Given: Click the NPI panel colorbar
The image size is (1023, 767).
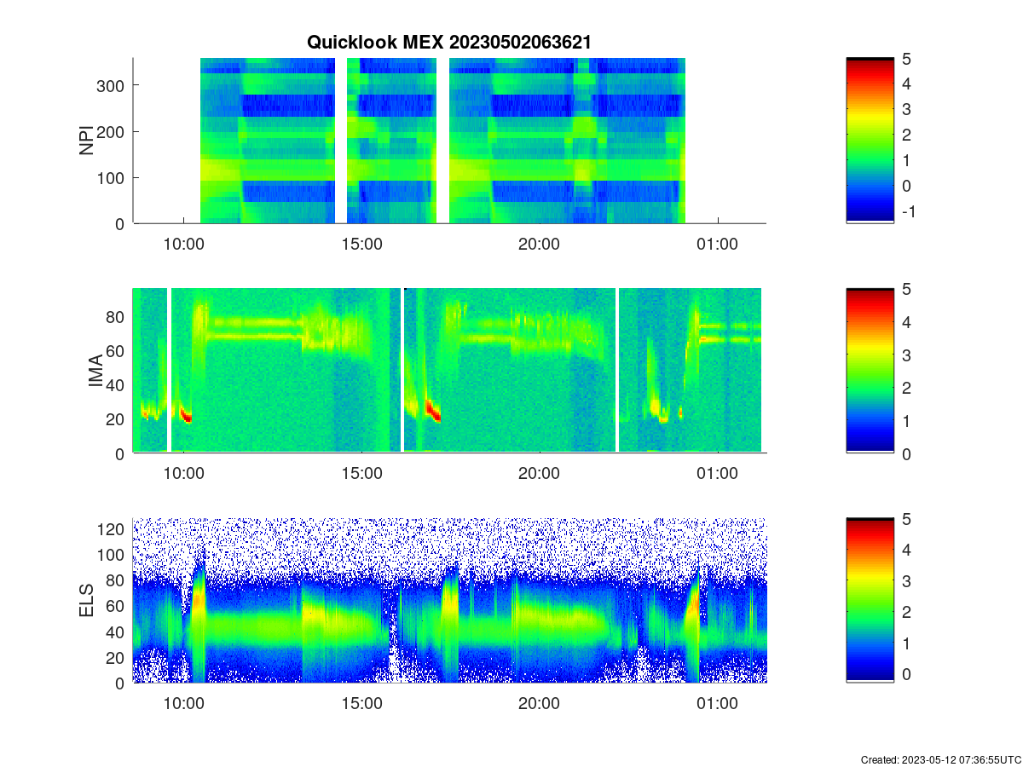Looking at the screenshot, I should [870, 141].
